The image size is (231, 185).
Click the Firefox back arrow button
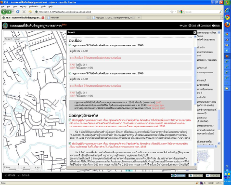pos(4,12)
